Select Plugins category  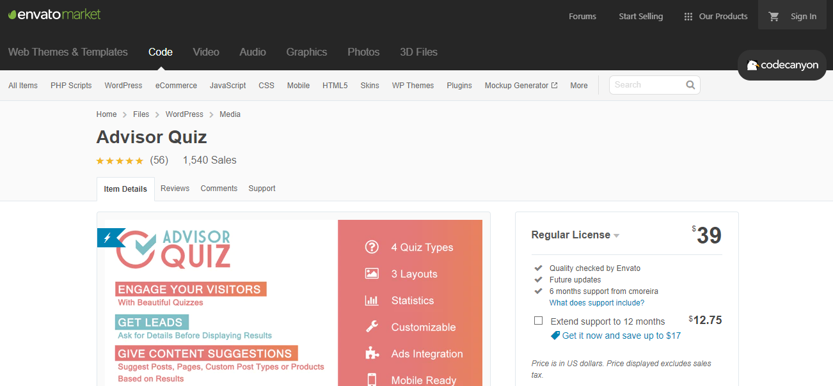coord(459,86)
